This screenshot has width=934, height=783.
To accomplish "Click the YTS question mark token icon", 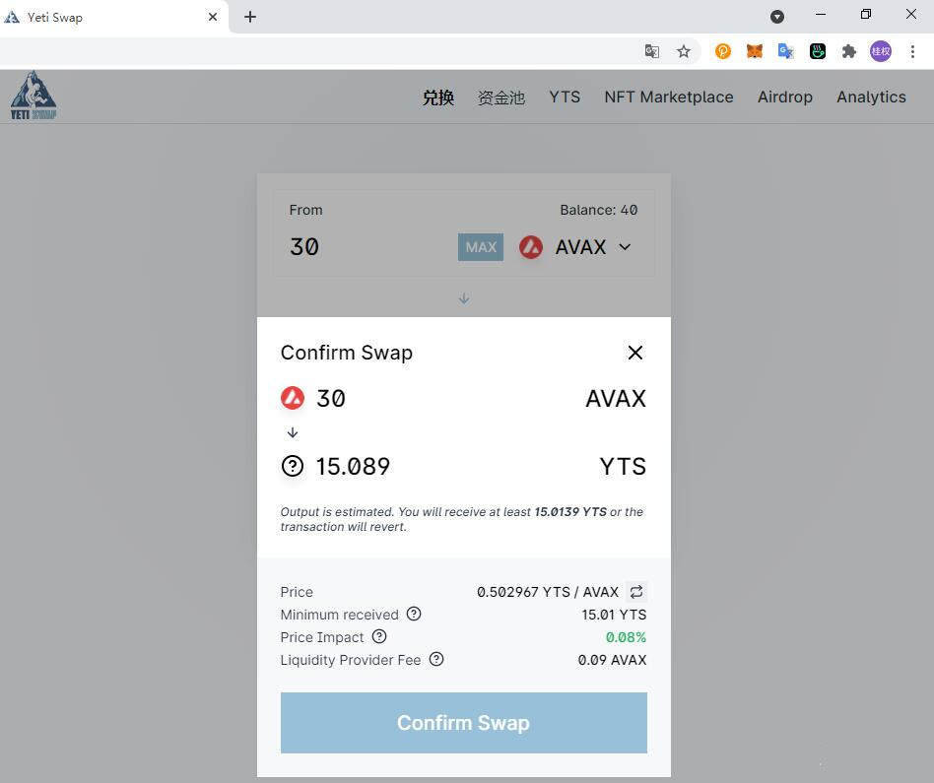I will click(293, 466).
